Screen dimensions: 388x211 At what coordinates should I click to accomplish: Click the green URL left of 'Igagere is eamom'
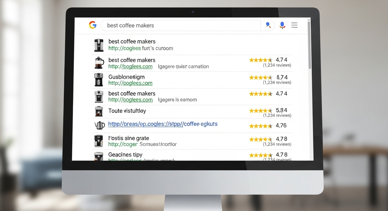(130, 100)
